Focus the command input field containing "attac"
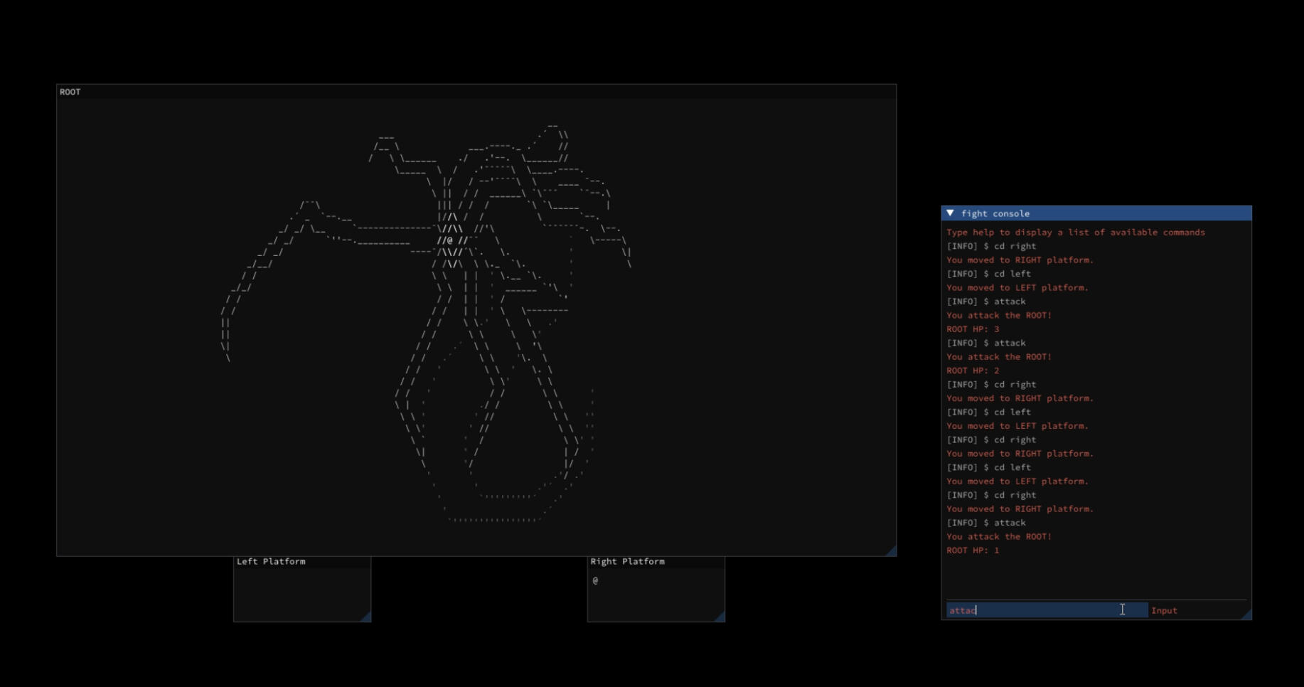1304x687 pixels. [x=1045, y=610]
